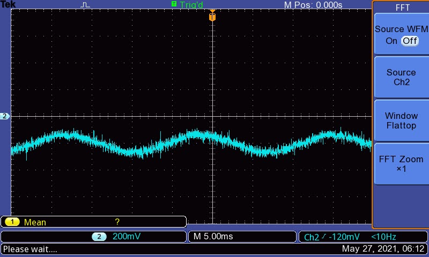Screen dimensions: 429x257
Task: Click the yellow measurement 1 badge
Action: pyautogui.click(x=13, y=222)
